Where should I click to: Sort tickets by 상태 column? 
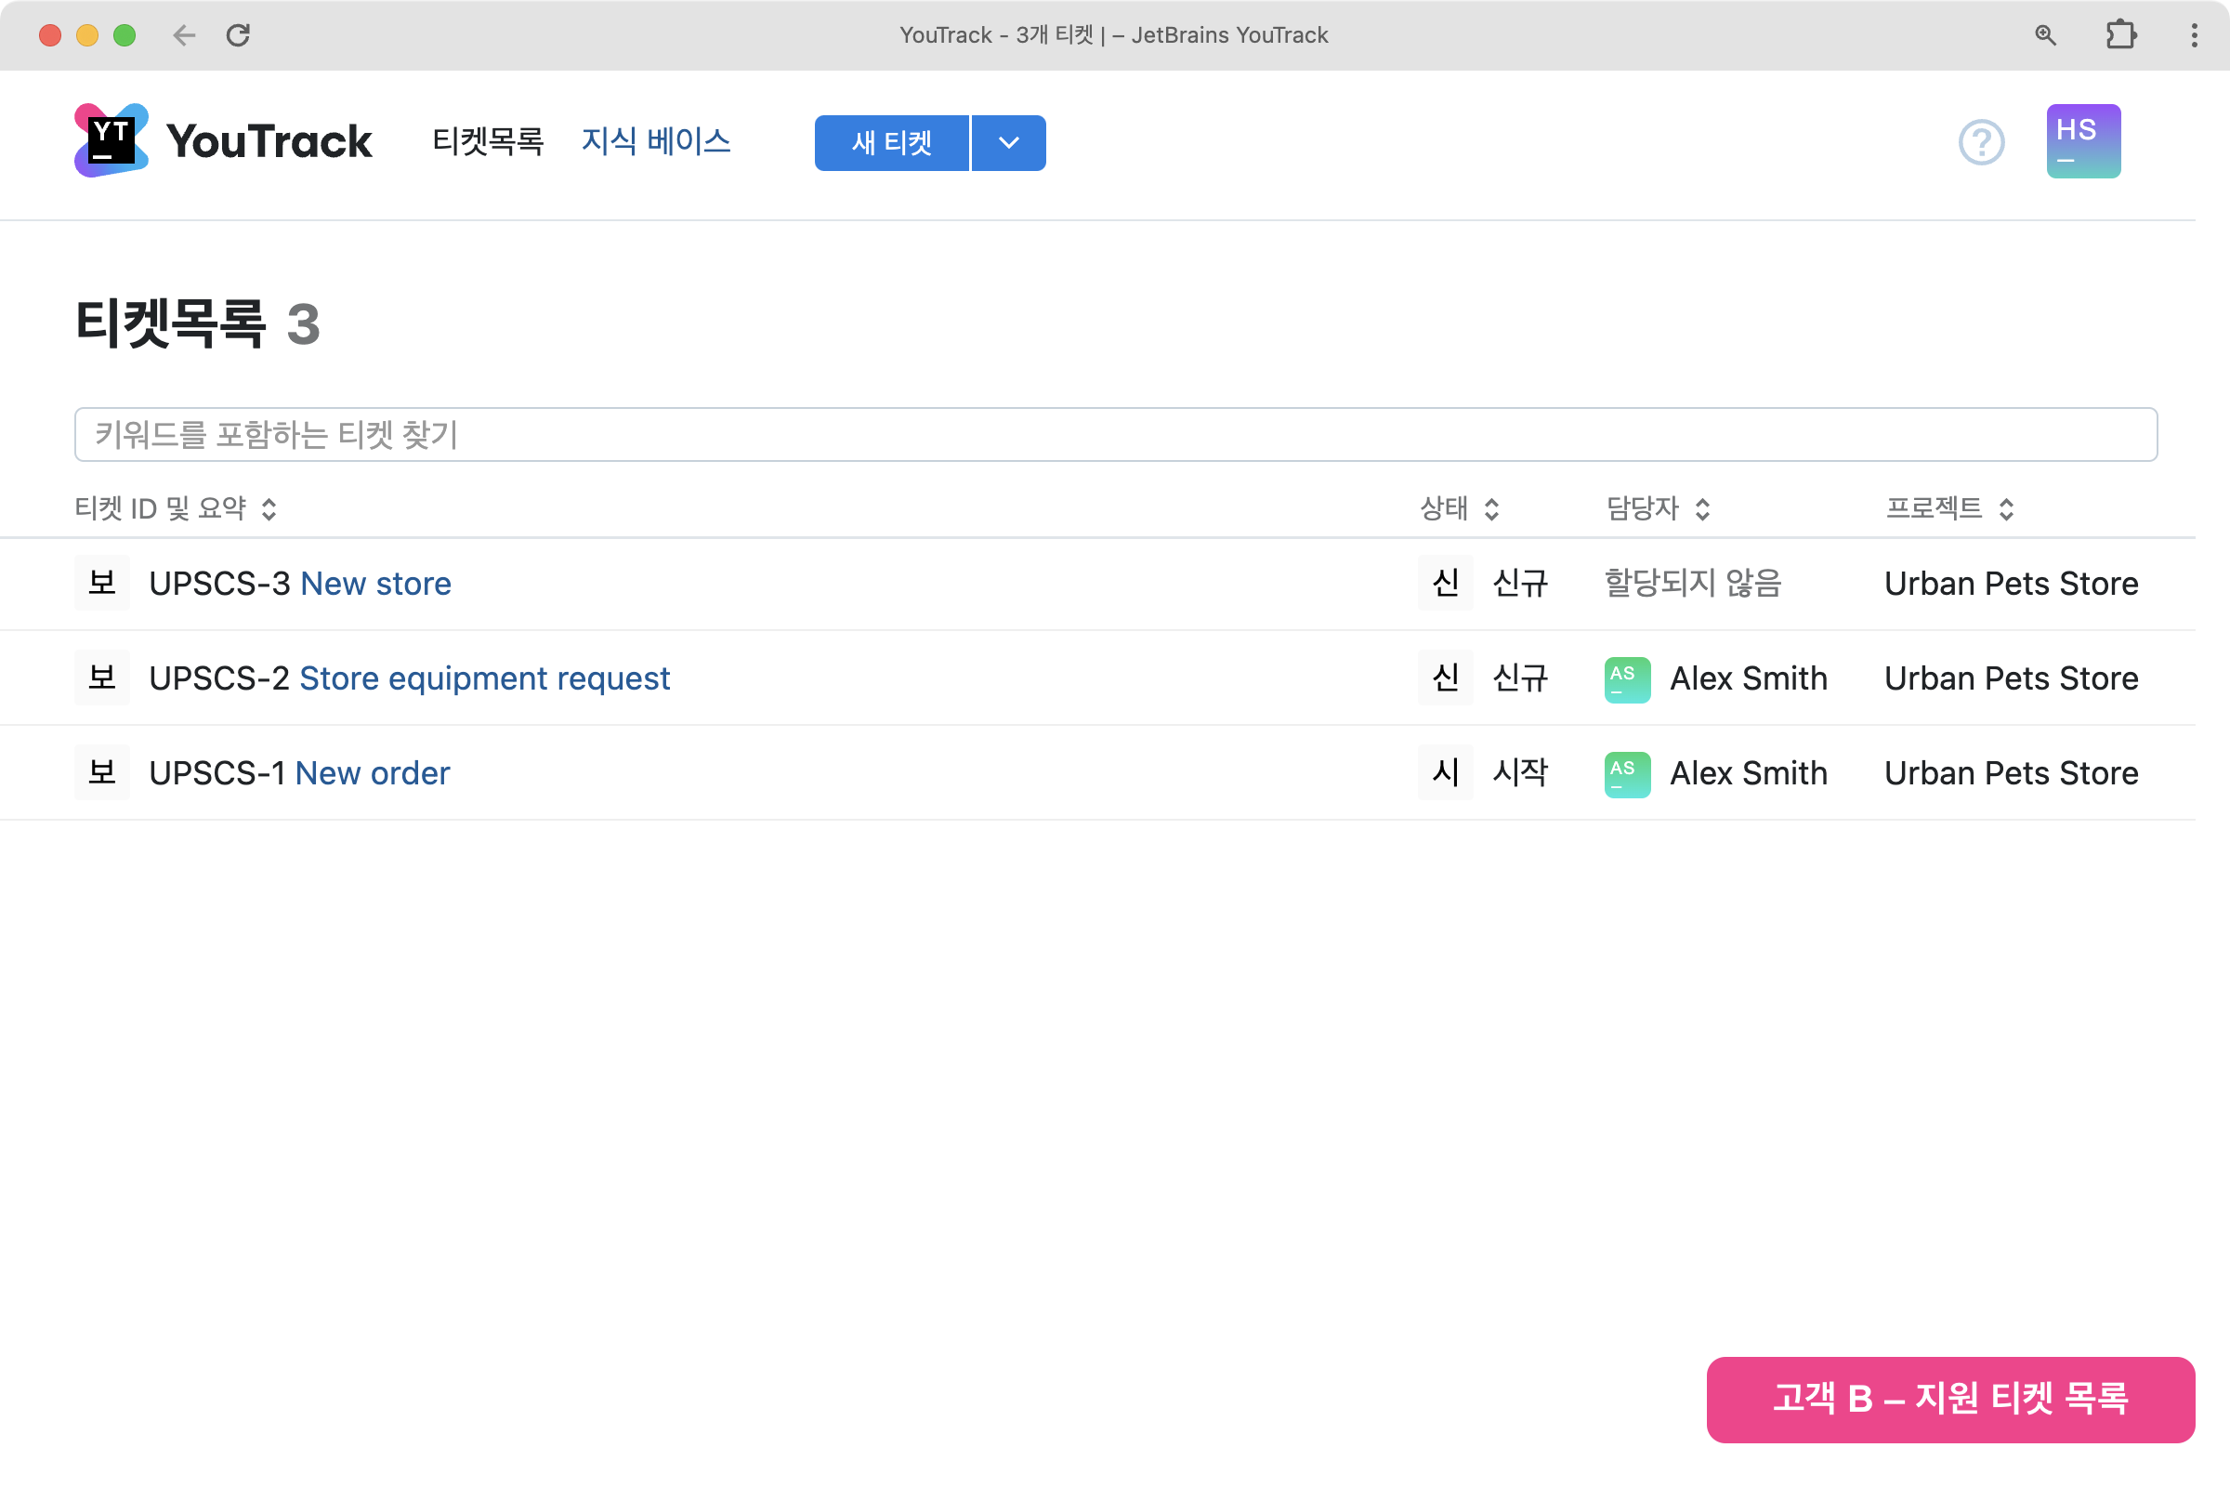click(1459, 509)
